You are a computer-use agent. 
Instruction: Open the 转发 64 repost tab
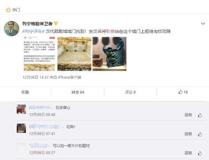tap(78, 92)
